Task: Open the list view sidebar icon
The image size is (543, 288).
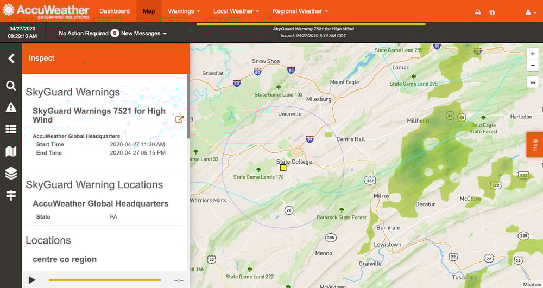Action: pos(11,129)
